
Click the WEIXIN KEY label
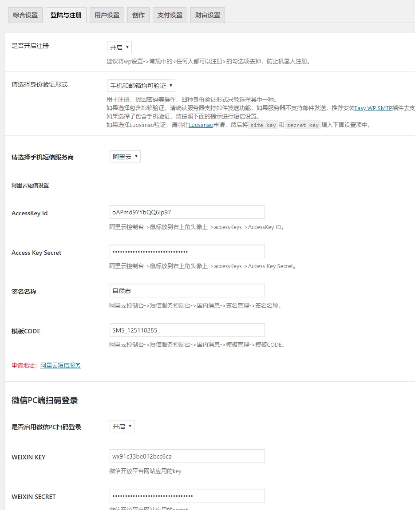pos(28,457)
